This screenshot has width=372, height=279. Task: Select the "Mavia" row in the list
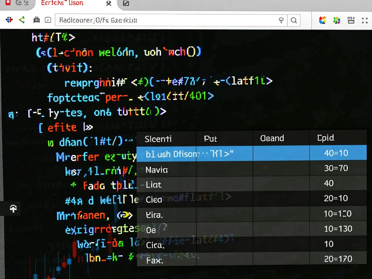tap(157, 170)
